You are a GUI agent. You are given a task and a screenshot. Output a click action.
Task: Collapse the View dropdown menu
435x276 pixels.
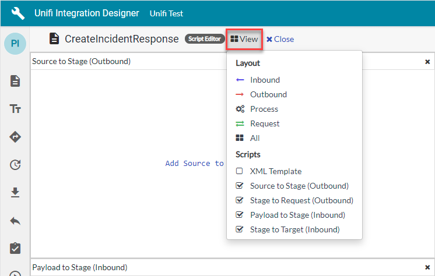pos(244,39)
